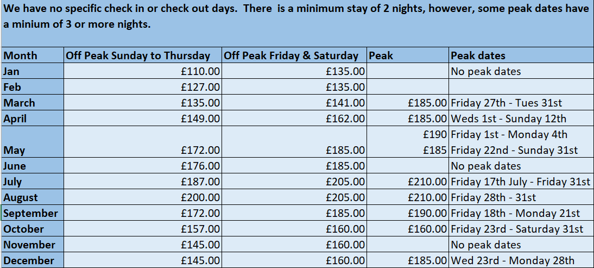The width and height of the screenshot is (594, 268).
Task: Click the Wed 23rd - Monday 28th cell
Action: (520, 260)
